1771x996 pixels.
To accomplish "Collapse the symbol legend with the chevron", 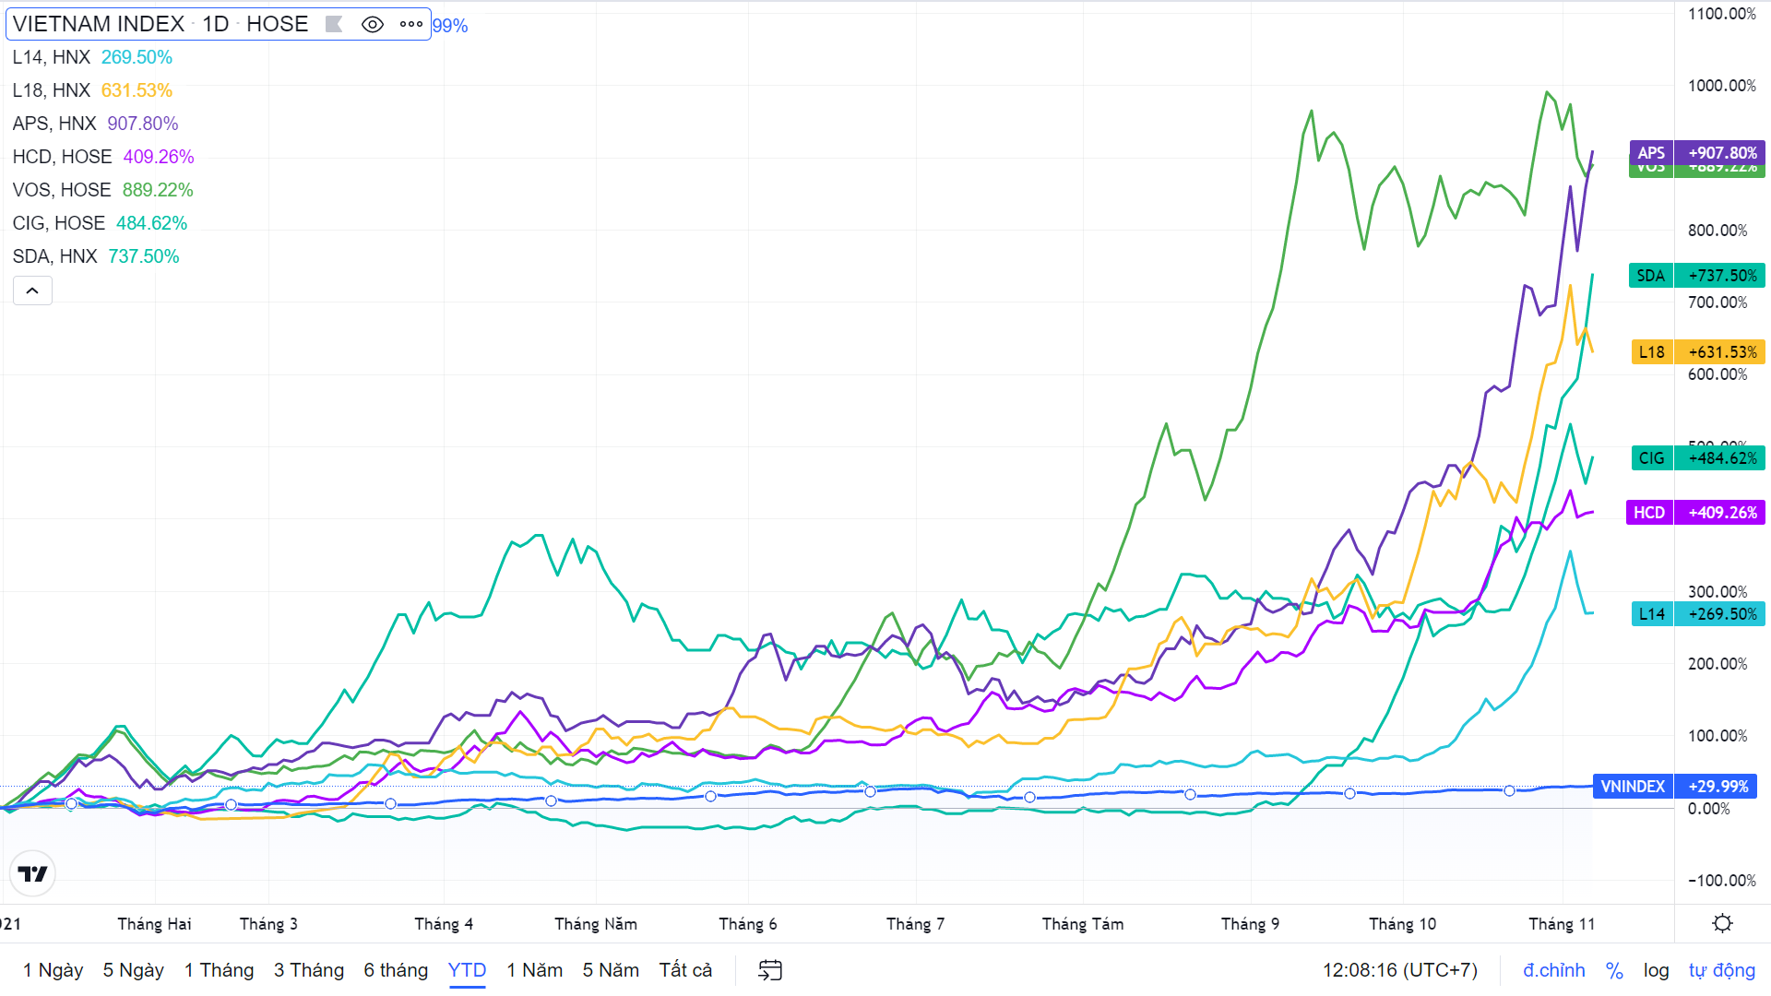I will coord(32,291).
